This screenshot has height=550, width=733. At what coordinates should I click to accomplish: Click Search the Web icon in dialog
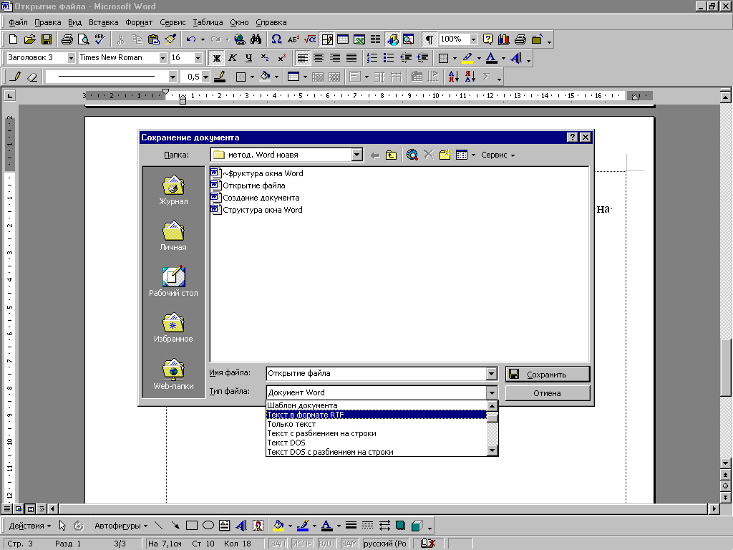[x=412, y=155]
